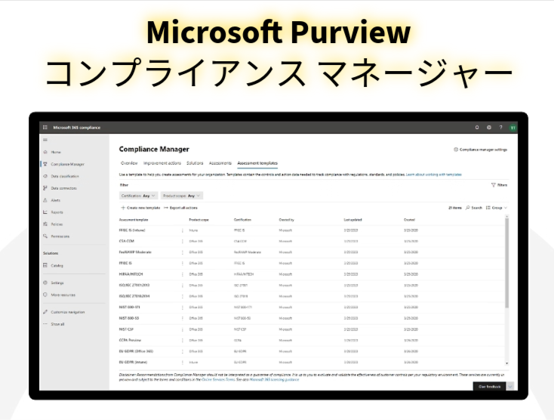
Task: Open more options for FedRAMP Moderate row
Action: pos(183,252)
